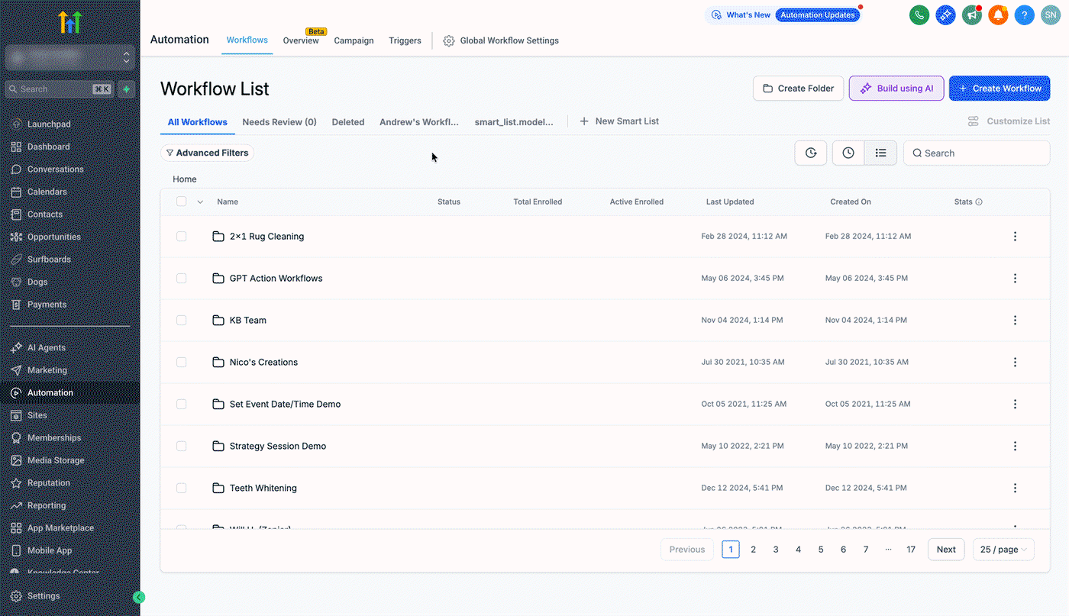Image resolution: width=1069 pixels, height=616 pixels.
Task: Open three-dot menu for KB Team folder
Action: (x=1015, y=321)
